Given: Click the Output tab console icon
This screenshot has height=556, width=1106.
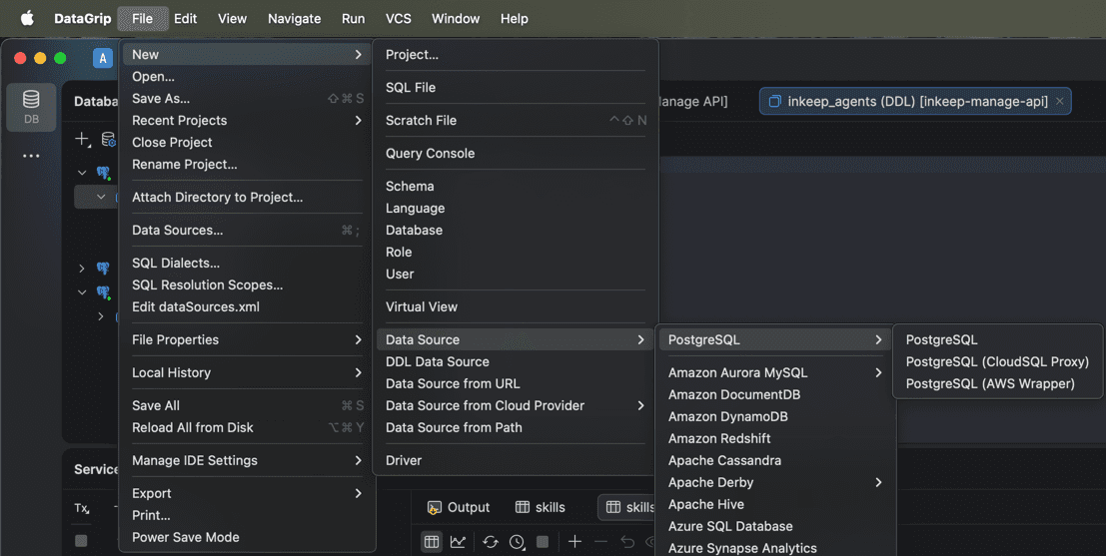Looking at the screenshot, I should point(435,507).
